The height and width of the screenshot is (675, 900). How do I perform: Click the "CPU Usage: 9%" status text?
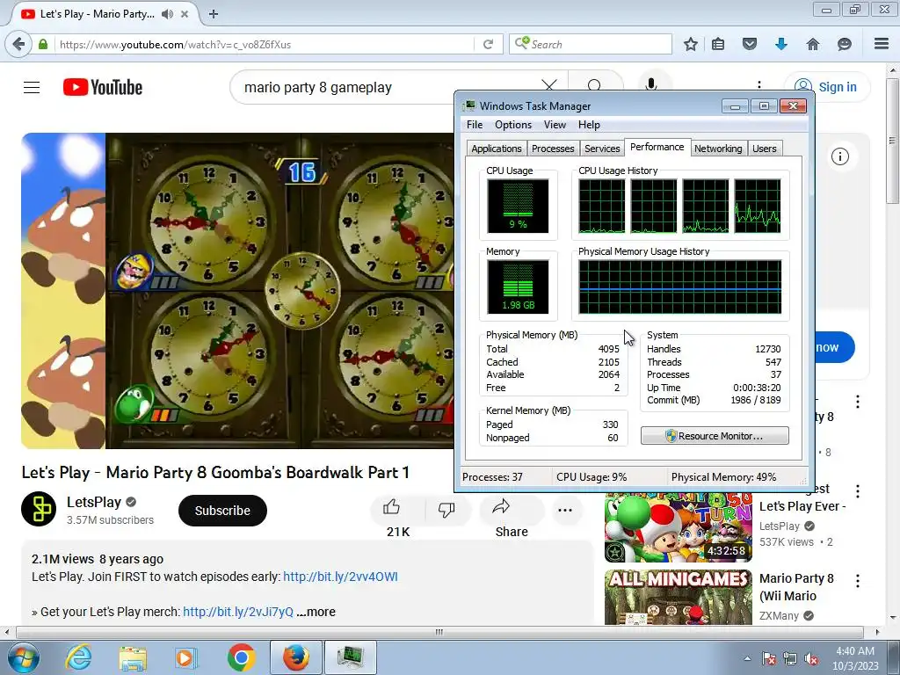[592, 477]
